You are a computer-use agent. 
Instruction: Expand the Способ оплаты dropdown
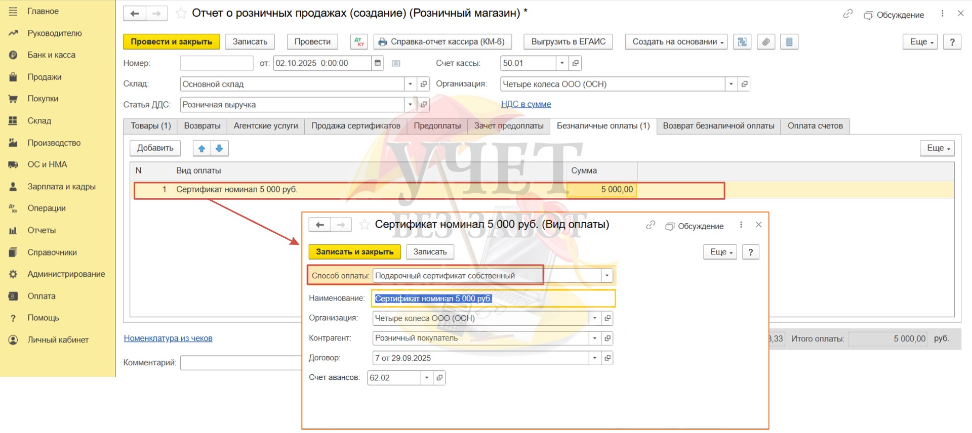[x=606, y=276]
